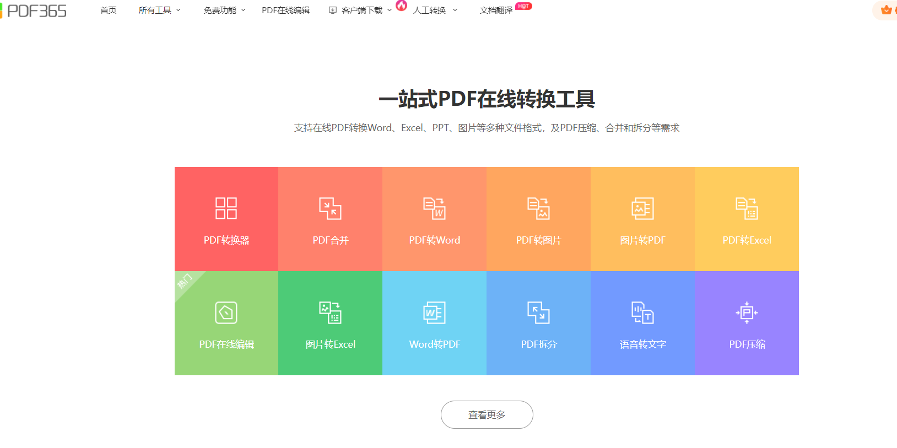Click the 一站式PDF在线转换工具 heading
The width and height of the screenshot is (897, 448).
487,99
